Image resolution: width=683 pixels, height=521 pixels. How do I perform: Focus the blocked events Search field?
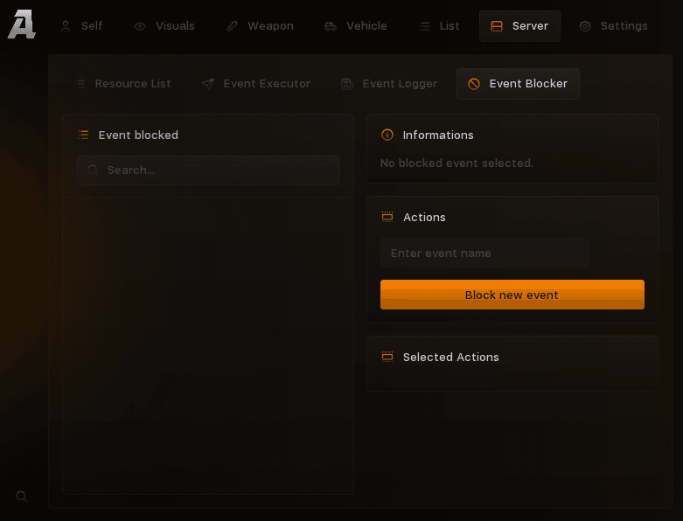coord(208,170)
